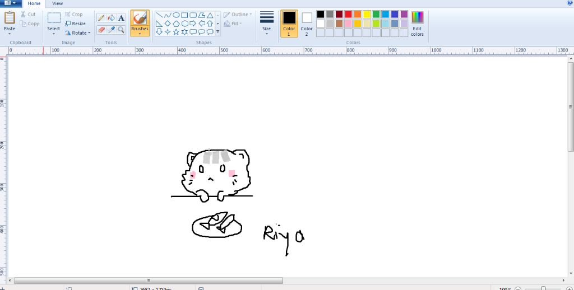
Task: Pick the dark gray color swatch
Action: pos(330,14)
